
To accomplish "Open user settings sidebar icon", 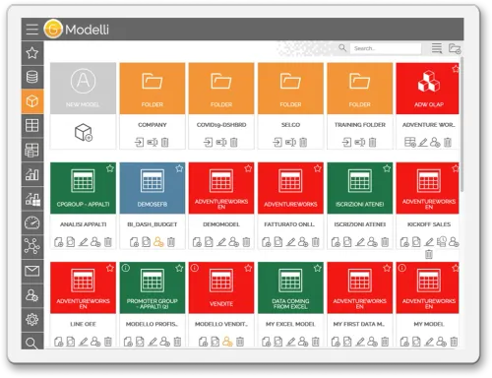I will click(x=32, y=295).
